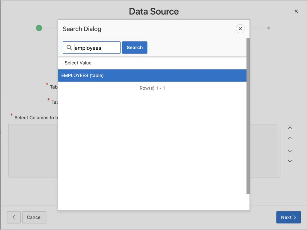Go back with the previous arrow button
The image size is (307, 230).
[x=14, y=217]
